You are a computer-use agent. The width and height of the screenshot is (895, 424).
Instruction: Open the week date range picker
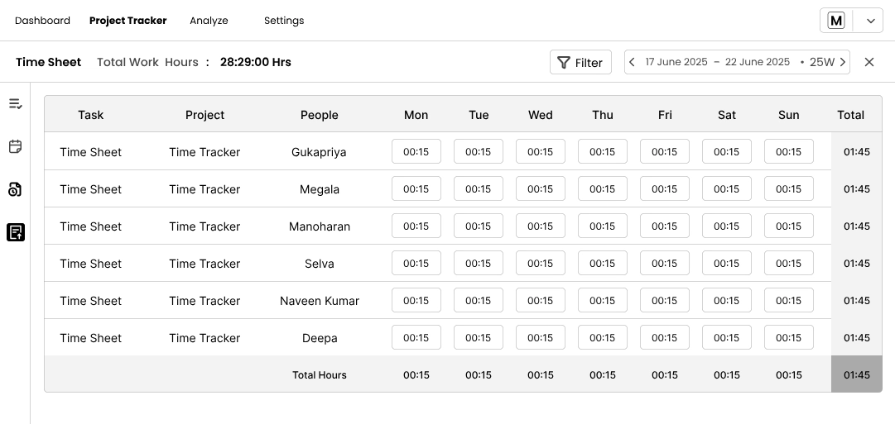717,62
